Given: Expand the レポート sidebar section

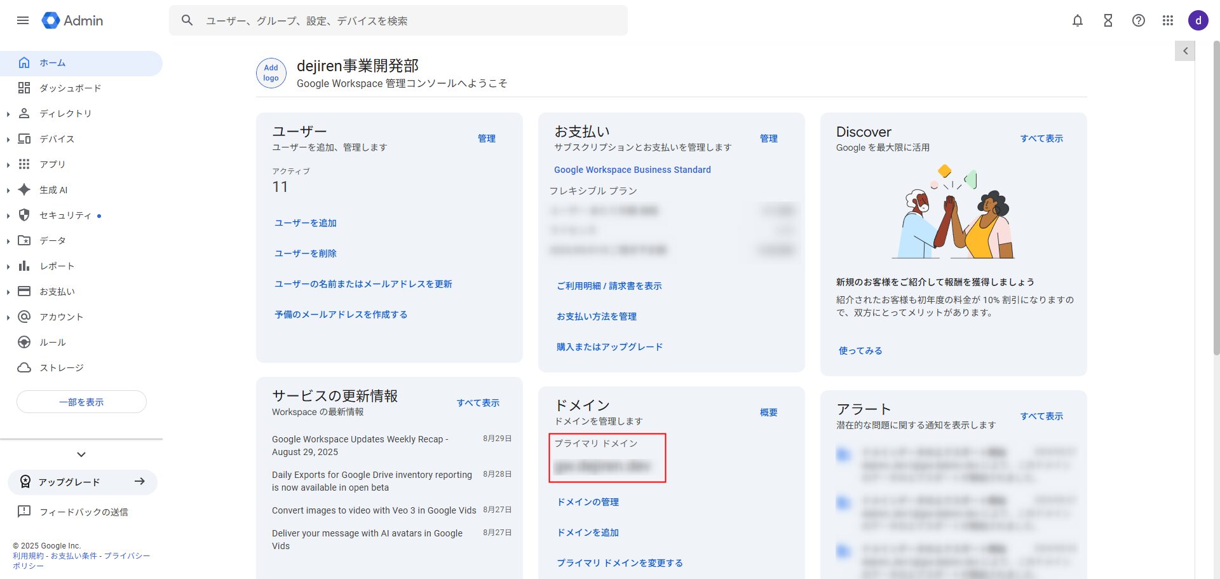Looking at the screenshot, I should pyautogui.click(x=8, y=266).
